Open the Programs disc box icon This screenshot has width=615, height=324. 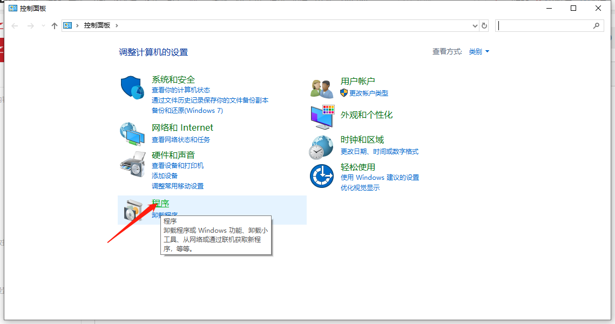click(x=133, y=210)
